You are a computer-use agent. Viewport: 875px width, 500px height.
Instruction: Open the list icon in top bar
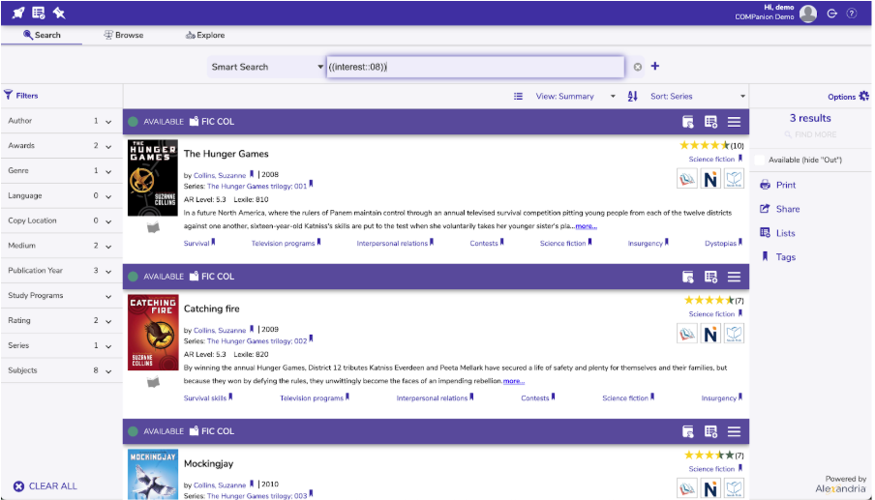[x=39, y=13]
